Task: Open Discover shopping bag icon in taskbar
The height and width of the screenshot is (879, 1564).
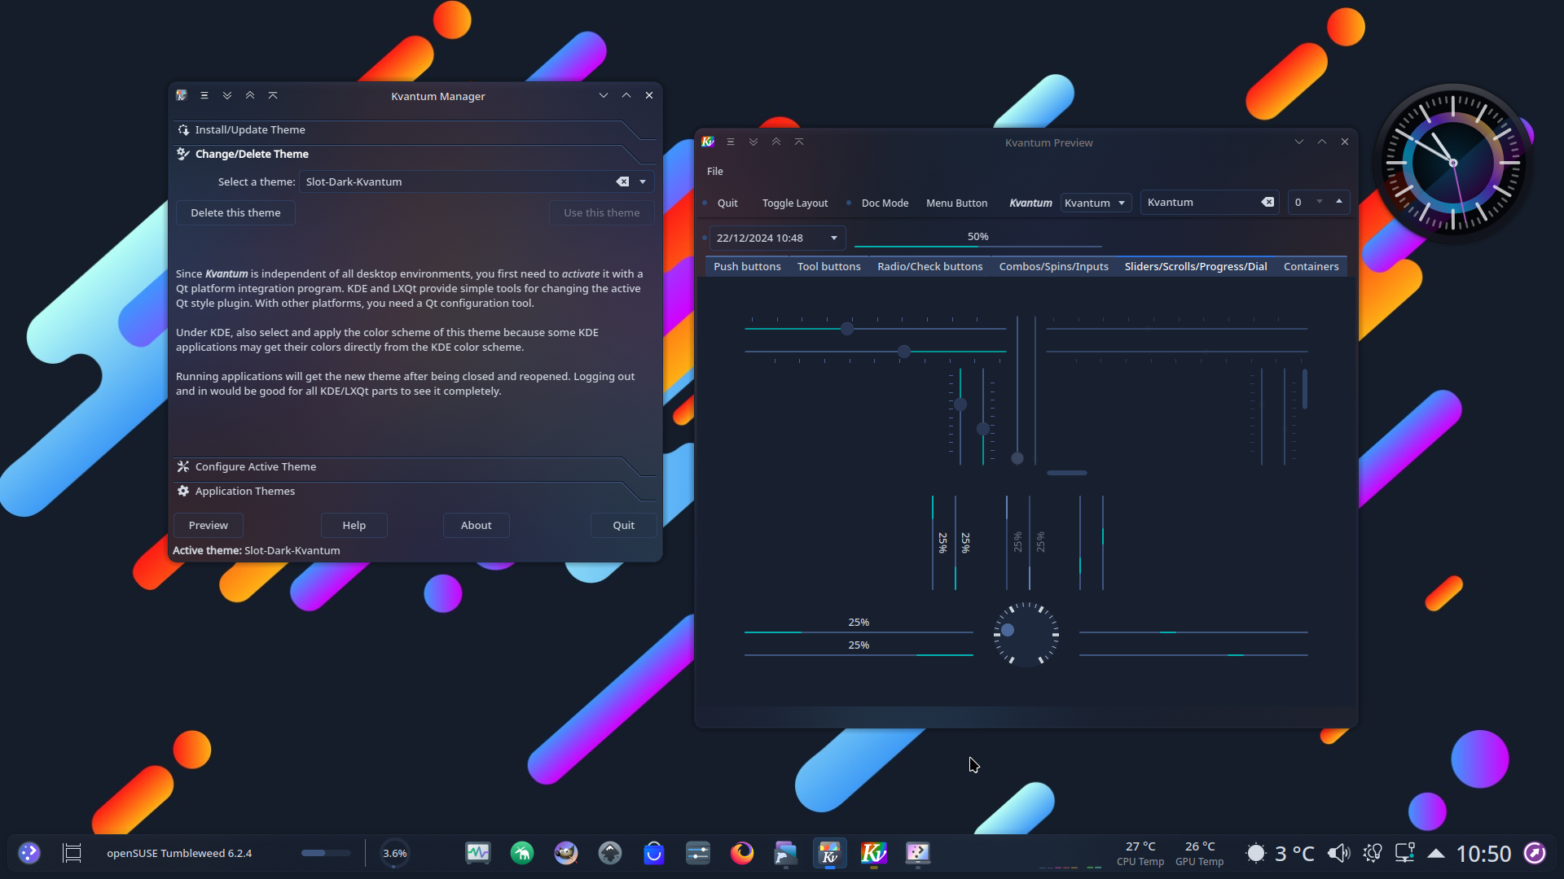Action: (x=654, y=853)
